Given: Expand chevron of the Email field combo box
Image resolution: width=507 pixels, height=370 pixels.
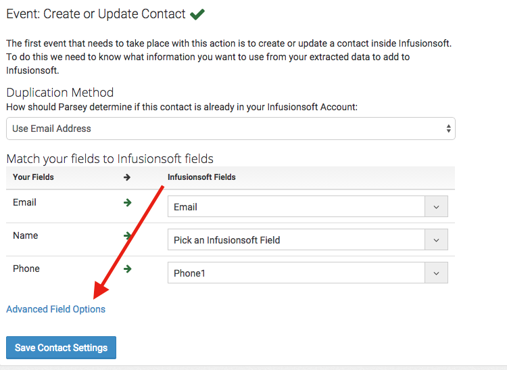Looking at the screenshot, I should point(436,207).
